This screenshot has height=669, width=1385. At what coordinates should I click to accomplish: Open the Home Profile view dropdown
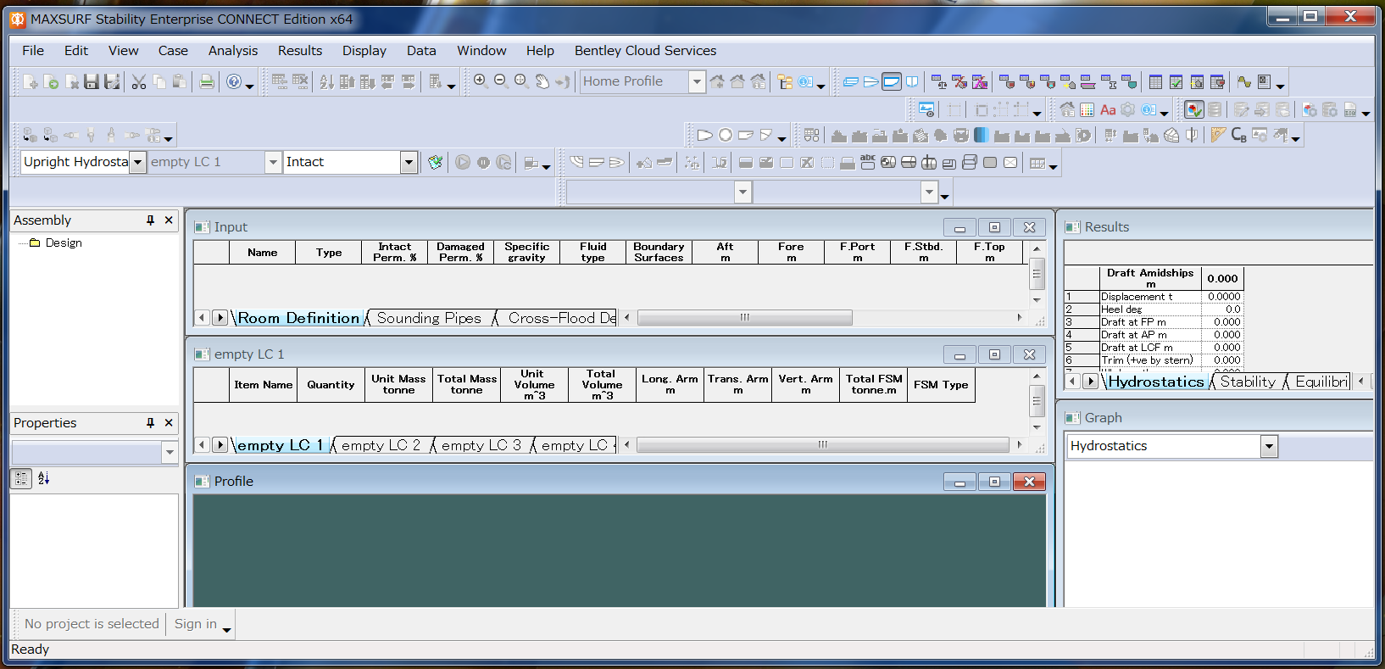[x=697, y=81]
